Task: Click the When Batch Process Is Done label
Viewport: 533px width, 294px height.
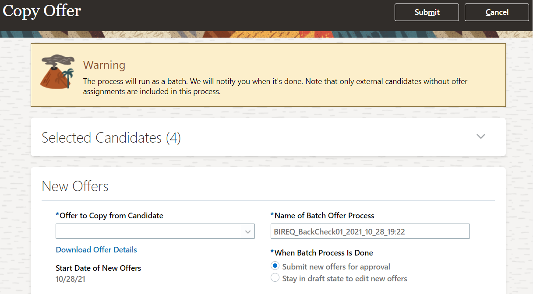Action: (x=324, y=252)
